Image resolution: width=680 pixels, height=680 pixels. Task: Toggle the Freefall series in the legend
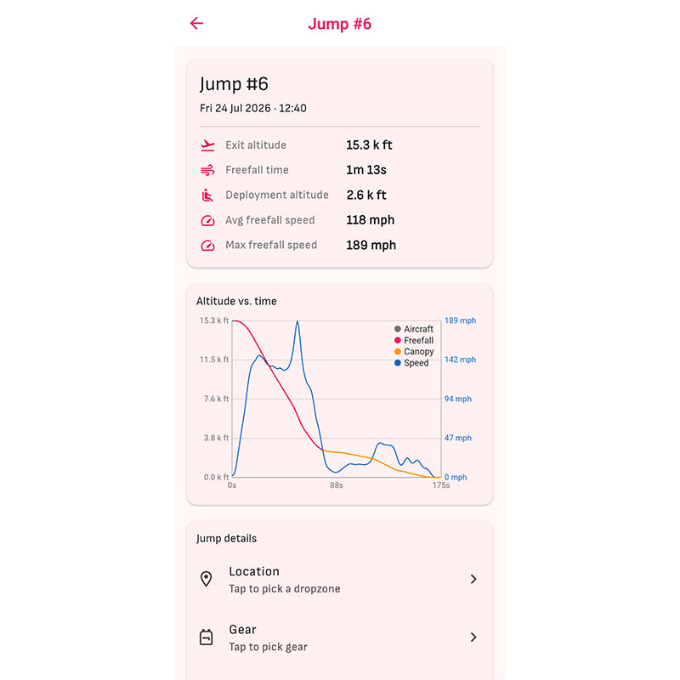414,341
